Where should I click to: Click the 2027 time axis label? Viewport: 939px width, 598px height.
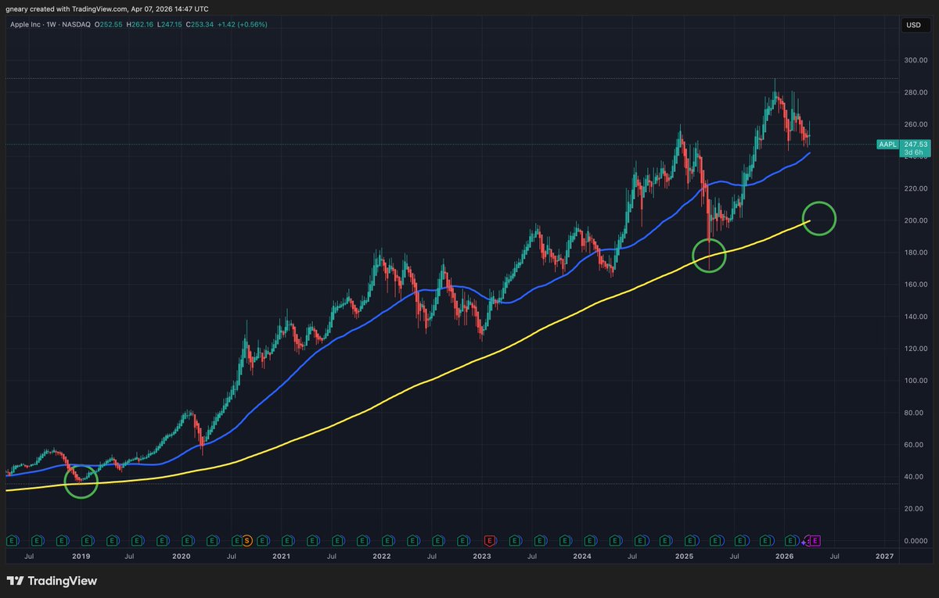pyautogui.click(x=884, y=556)
